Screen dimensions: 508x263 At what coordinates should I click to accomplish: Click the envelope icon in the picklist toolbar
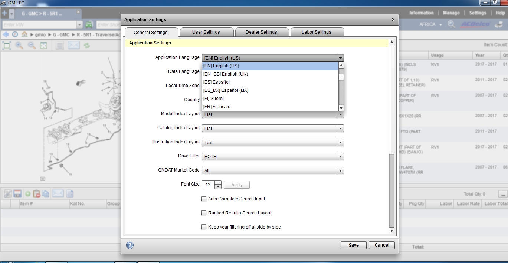click(x=58, y=193)
